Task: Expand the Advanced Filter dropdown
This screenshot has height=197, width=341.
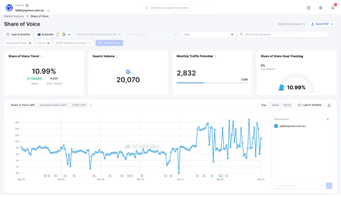Action: pyautogui.click(x=19, y=43)
